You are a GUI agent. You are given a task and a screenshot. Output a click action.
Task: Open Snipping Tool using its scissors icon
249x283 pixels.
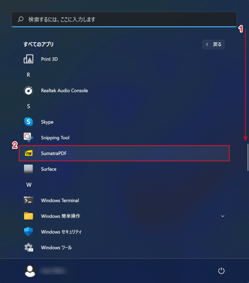click(x=29, y=138)
